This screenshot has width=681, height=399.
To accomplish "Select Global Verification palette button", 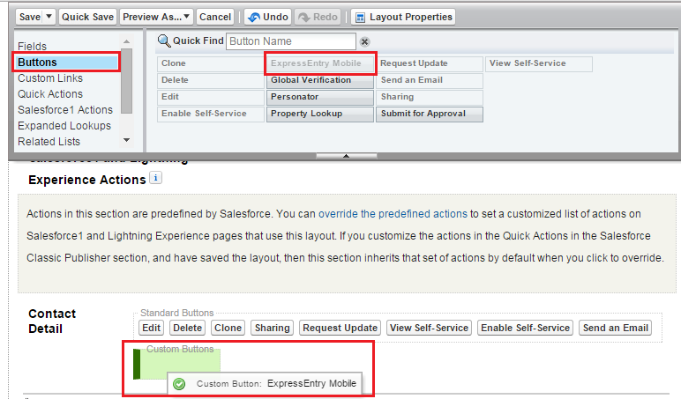I will pyautogui.click(x=320, y=80).
